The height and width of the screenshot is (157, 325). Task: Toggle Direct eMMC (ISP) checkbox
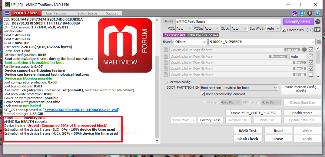tap(284, 30)
